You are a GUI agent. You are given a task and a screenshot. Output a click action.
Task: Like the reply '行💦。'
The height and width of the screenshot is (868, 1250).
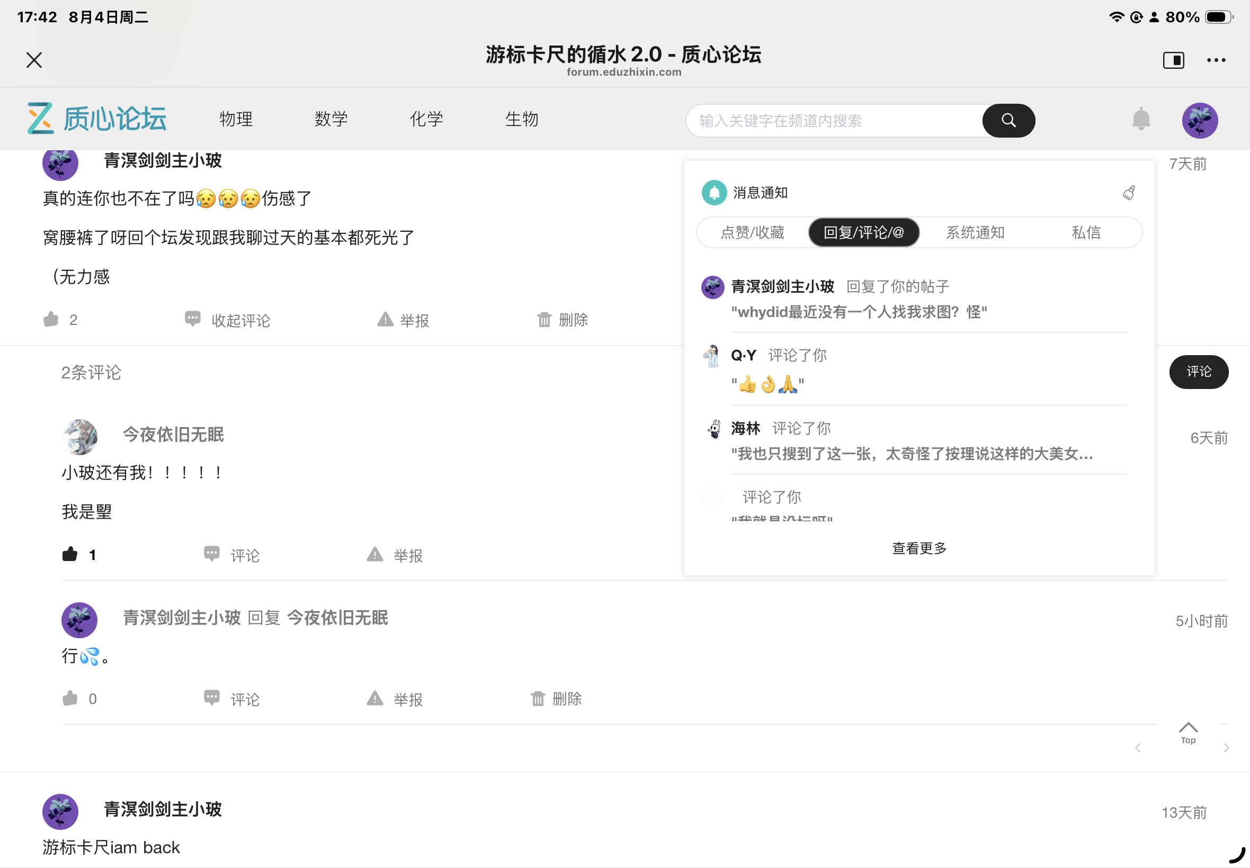click(79, 698)
